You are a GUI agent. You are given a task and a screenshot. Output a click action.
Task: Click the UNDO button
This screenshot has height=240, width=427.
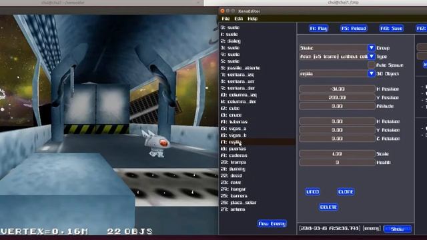tap(312, 192)
